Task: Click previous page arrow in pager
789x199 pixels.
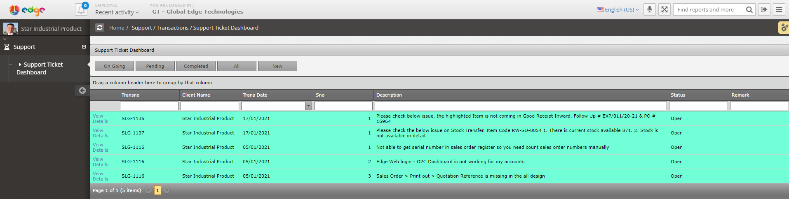Action: tap(148, 190)
